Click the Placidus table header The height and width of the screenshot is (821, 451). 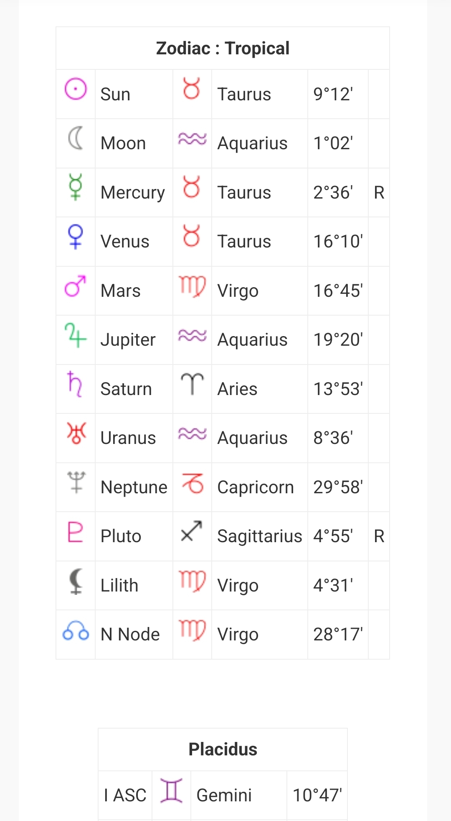[223, 749]
